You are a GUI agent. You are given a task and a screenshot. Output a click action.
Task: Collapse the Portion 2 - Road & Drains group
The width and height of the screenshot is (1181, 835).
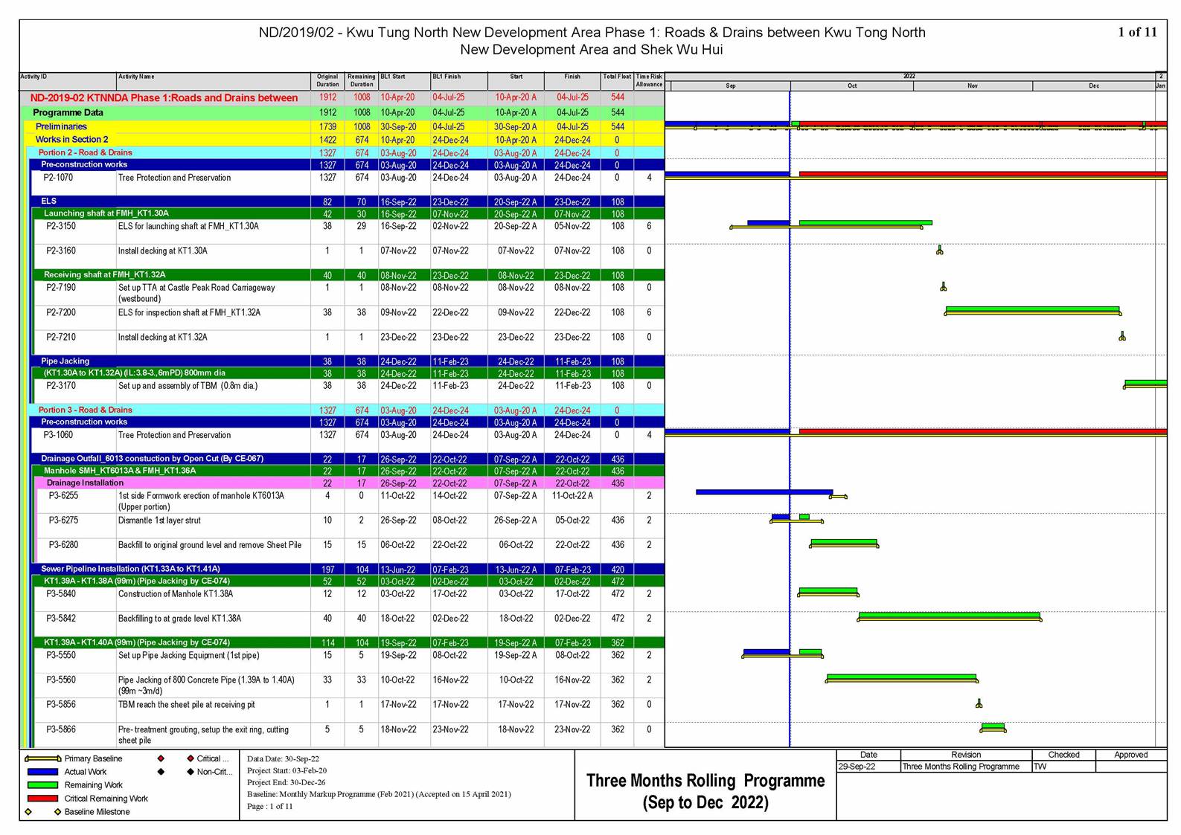coord(85,152)
